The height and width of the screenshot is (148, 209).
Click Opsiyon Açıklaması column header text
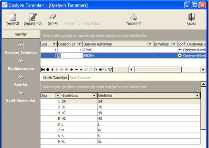[x=98, y=44]
